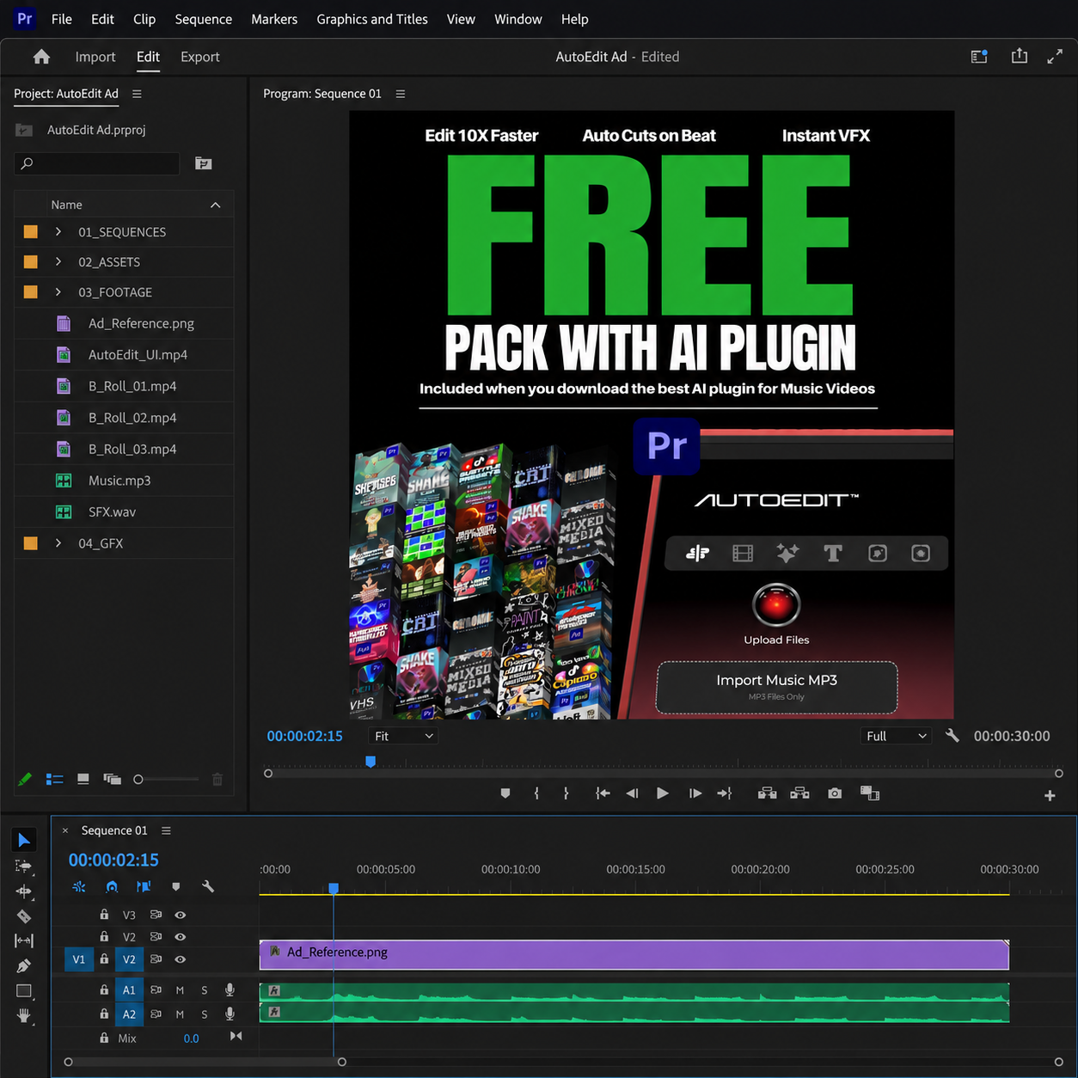Step forward one frame
The image size is (1078, 1078).
[695, 793]
